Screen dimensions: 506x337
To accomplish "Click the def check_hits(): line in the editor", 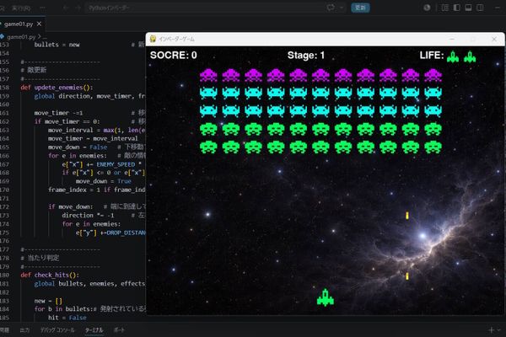I will 50,275.
